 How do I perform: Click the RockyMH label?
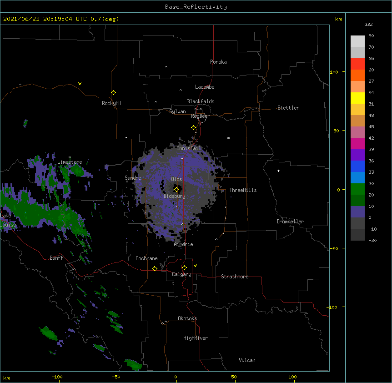[x=111, y=103]
